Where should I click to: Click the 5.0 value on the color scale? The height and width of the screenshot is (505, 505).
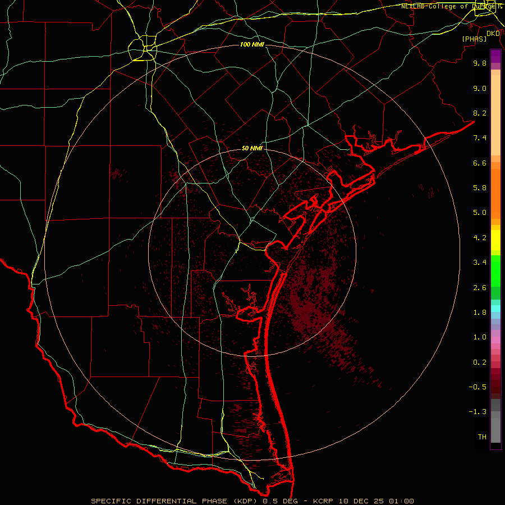(x=480, y=213)
